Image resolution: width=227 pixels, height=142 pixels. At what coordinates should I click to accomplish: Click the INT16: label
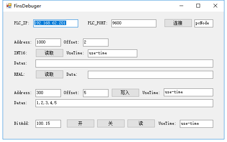21,53
